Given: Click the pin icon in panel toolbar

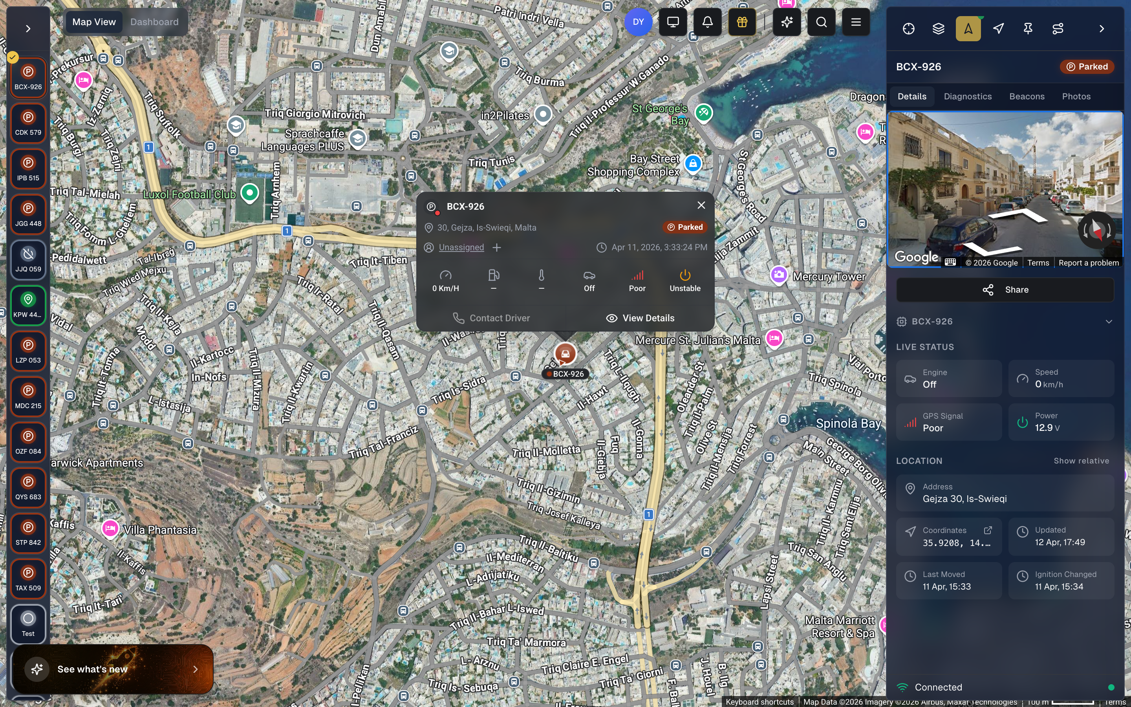Looking at the screenshot, I should (1028, 29).
